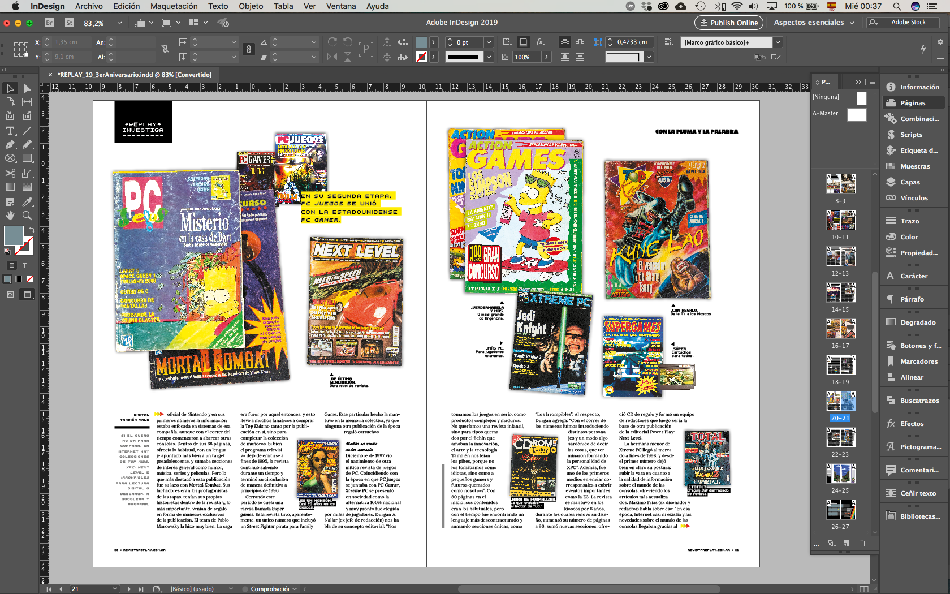Open object style Marco gráfico básico dropdown
950x594 pixels.
(778, 42)
